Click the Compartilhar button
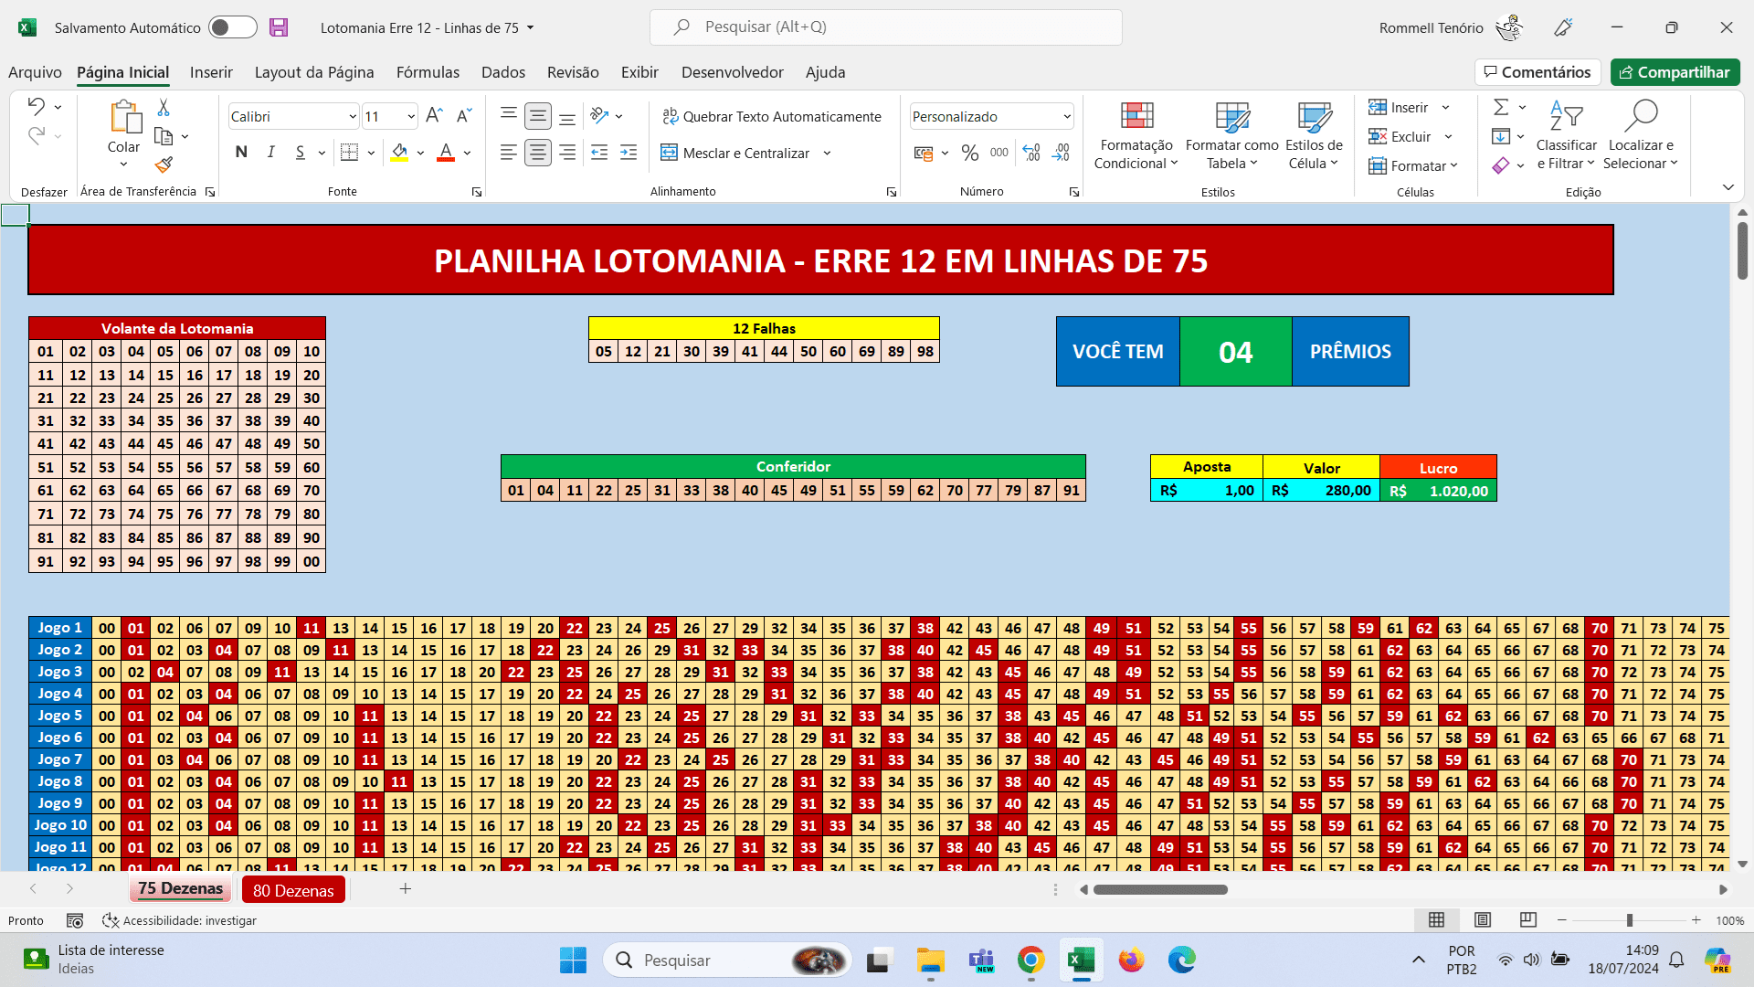 1675,72
